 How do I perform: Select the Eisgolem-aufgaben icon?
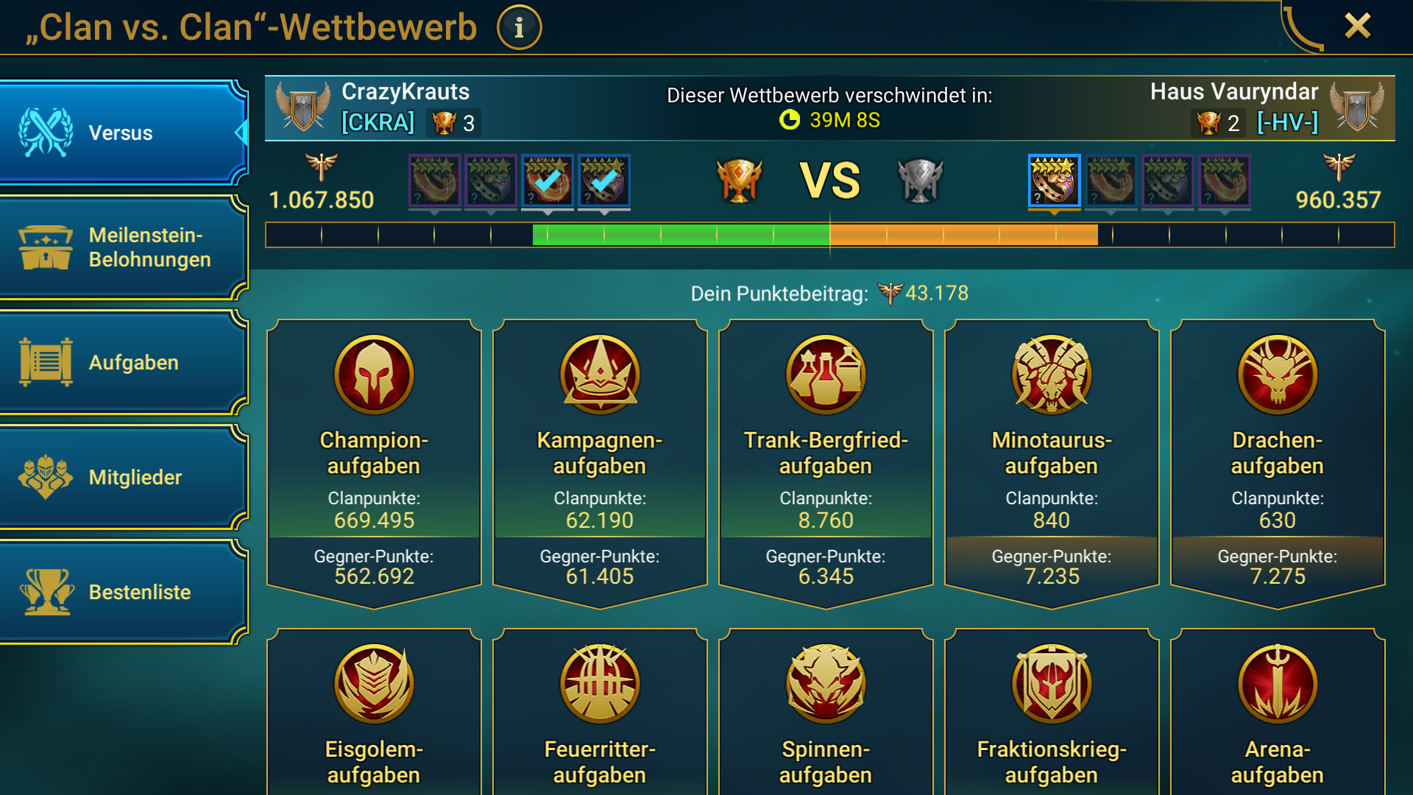point(374,684)
